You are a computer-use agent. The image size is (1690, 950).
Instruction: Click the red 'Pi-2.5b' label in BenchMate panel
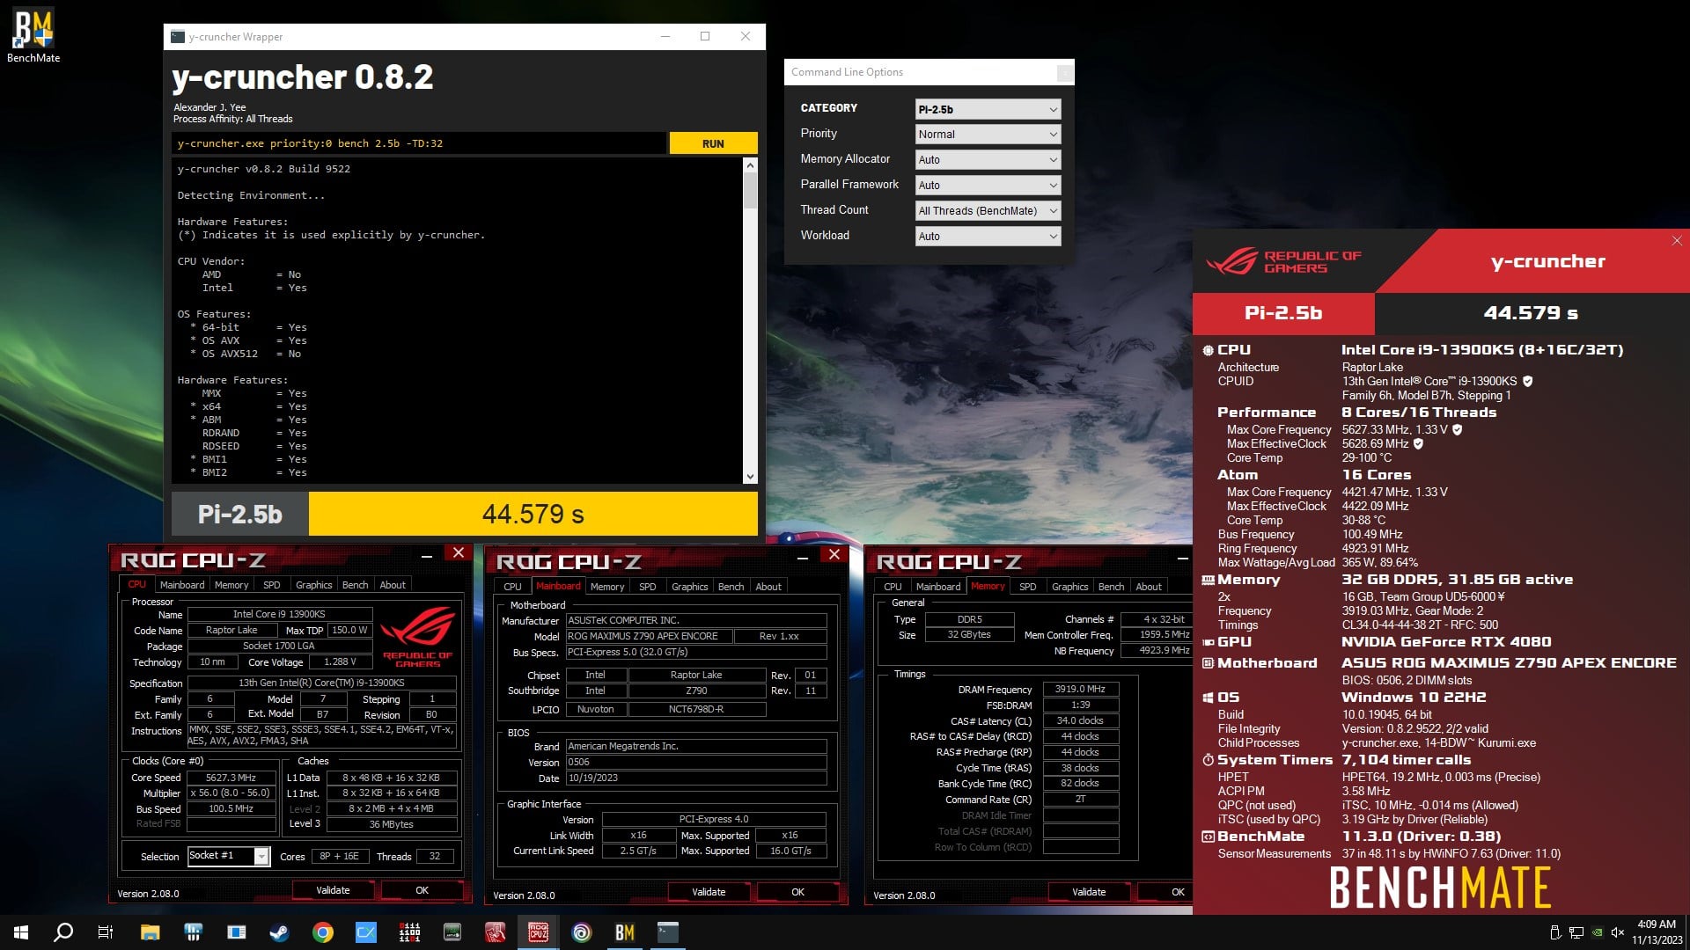(x=1283, y=313)
